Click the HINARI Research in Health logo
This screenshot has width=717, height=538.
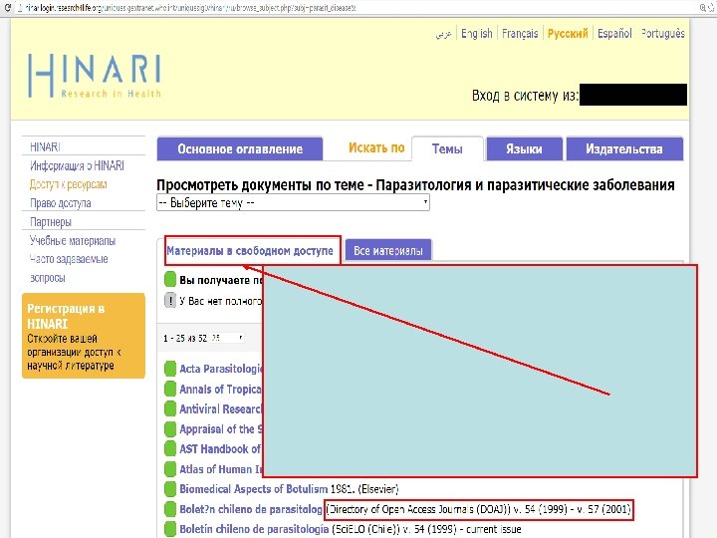(95, 76)
